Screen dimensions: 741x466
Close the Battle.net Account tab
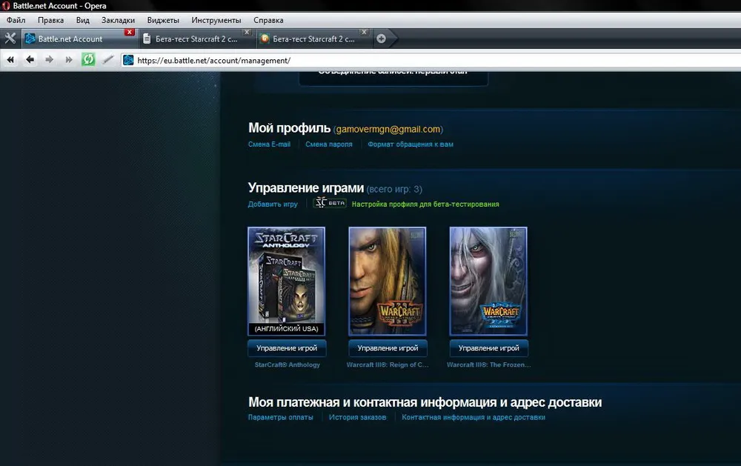130,33
